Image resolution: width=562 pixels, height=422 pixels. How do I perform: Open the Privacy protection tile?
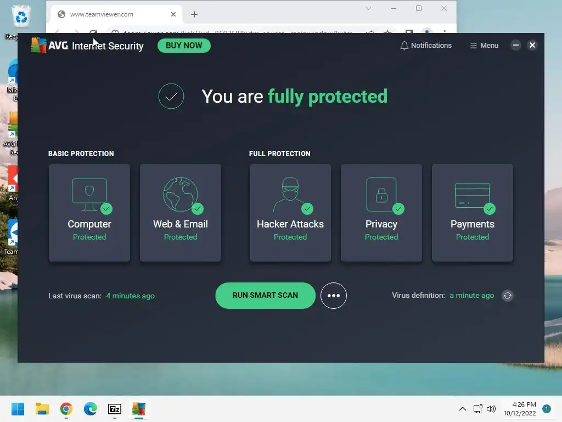(381, 213)
